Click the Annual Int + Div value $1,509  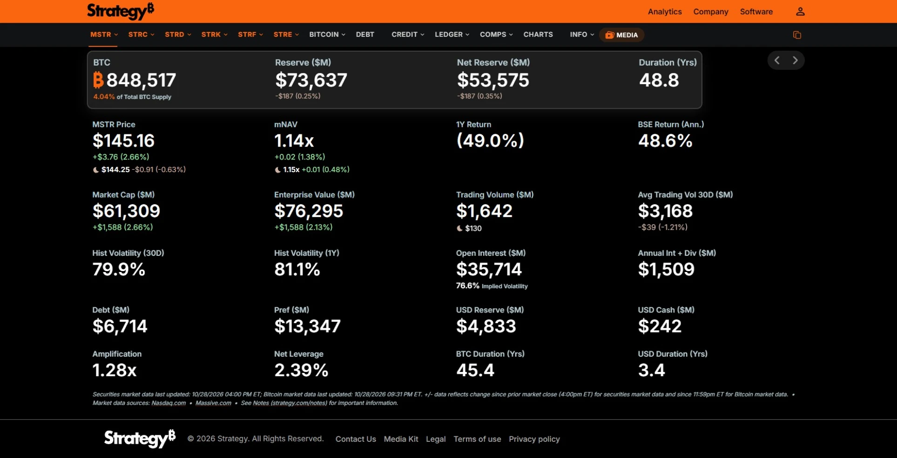(666, 269)
